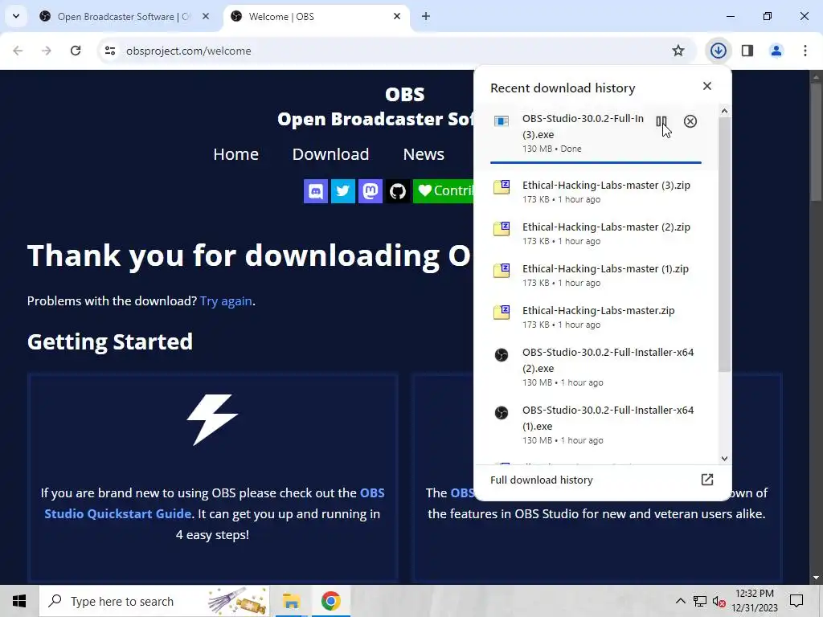
Task: Open the network tray icon
Action: pyautogui.click(x=700, y=601)
